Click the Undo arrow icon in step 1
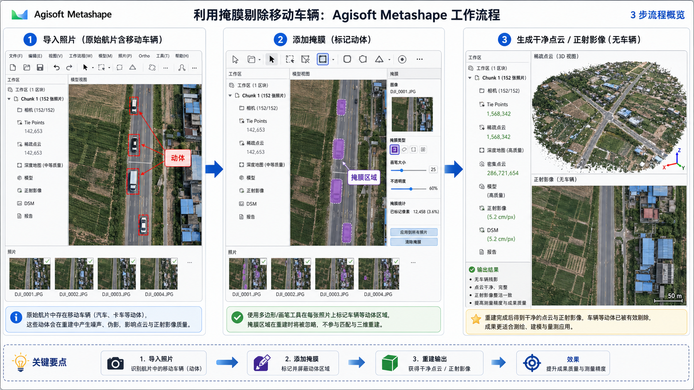The height and width of the screenshot is (390, 694). pos(56,68)
